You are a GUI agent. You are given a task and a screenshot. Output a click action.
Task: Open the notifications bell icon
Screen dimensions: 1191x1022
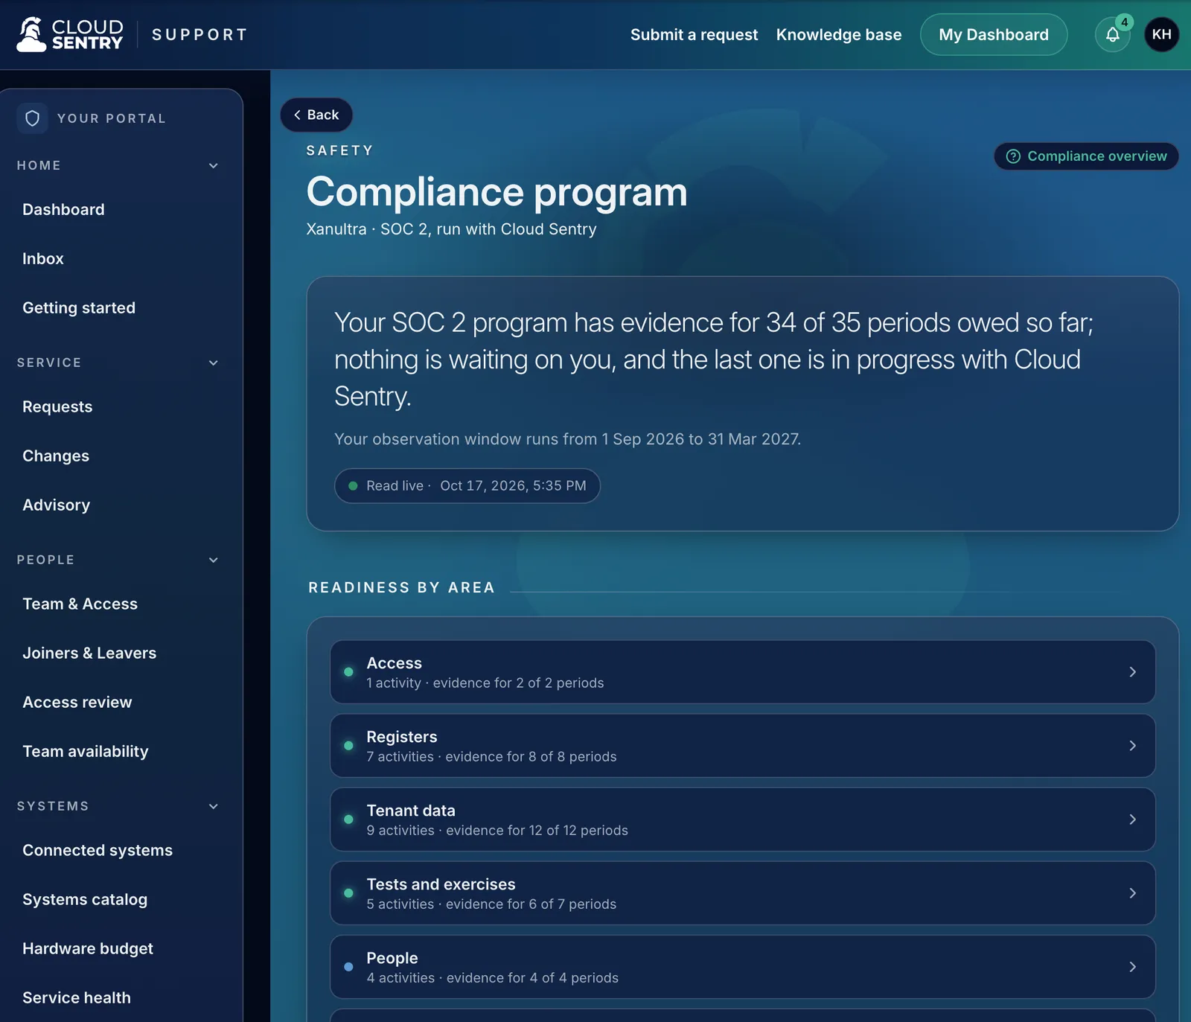pyautogui.click(x=1112, y=34)
